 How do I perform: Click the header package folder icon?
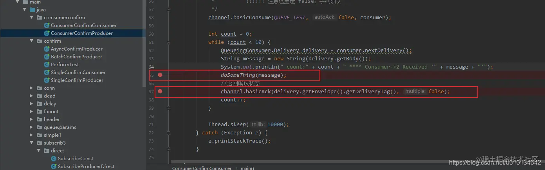(40, 119)
